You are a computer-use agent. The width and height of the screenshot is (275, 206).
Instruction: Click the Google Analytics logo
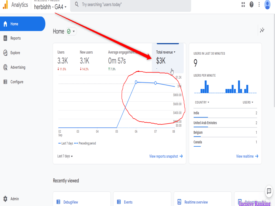pos(5,5)
